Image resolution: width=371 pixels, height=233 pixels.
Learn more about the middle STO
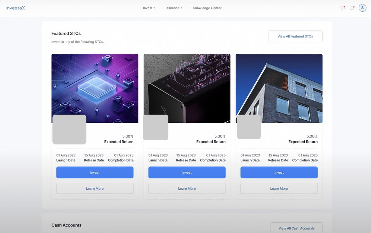(x=187, y=188)
